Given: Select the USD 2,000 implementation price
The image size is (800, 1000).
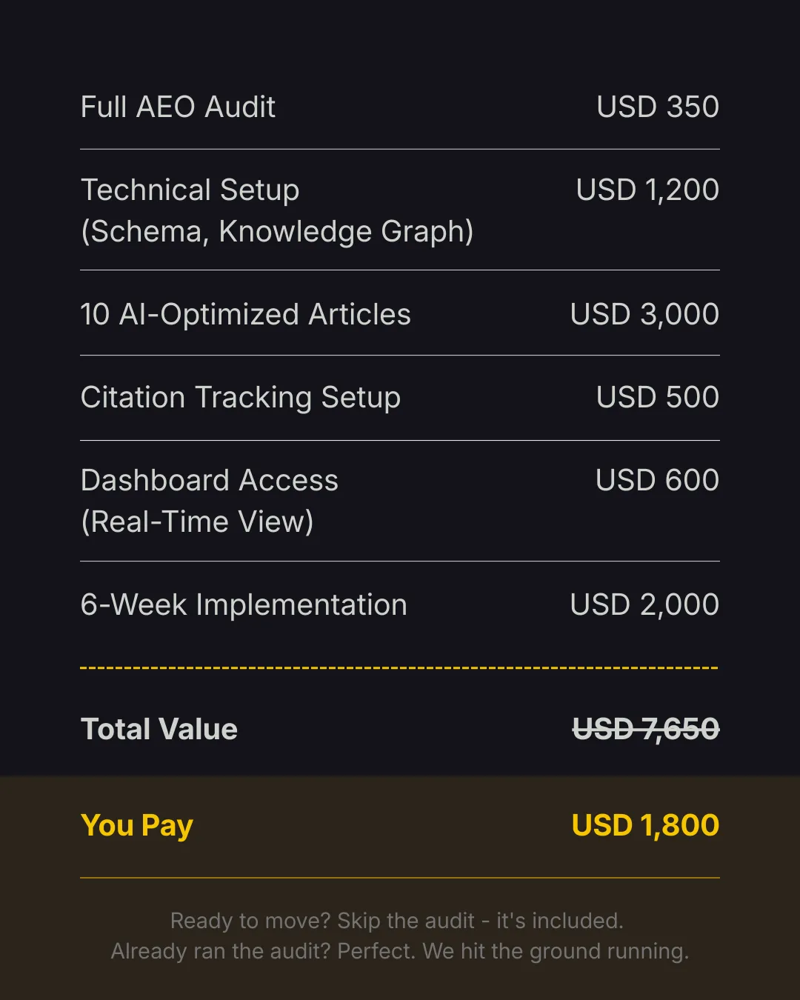Looking at the screenshot, I should 644,605.
